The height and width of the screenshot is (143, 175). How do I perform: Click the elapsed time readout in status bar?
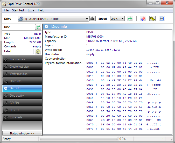163,139
